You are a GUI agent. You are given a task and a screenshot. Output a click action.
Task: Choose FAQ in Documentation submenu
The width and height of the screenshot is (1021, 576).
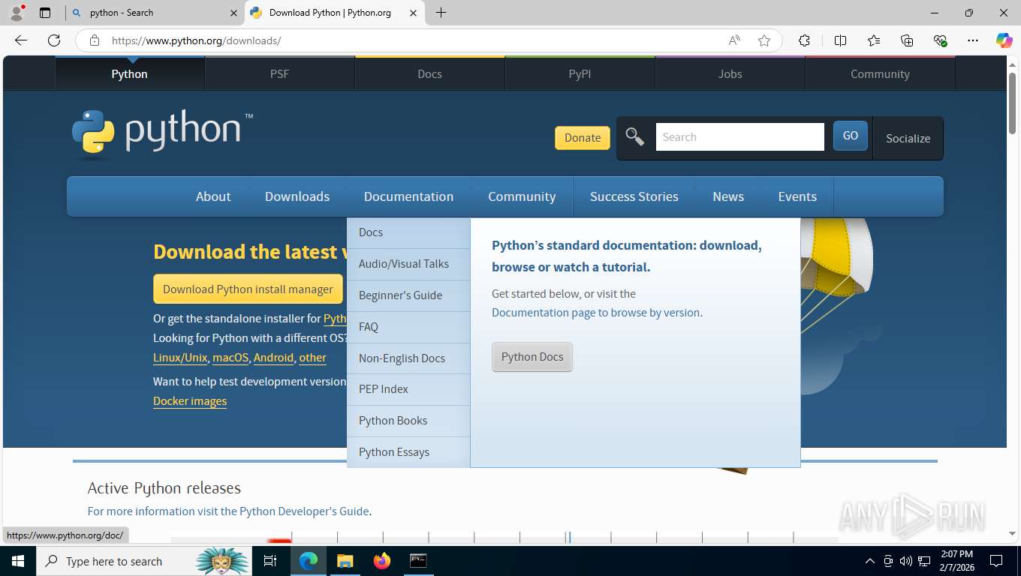pyautogui.click(x=408, y=327)
